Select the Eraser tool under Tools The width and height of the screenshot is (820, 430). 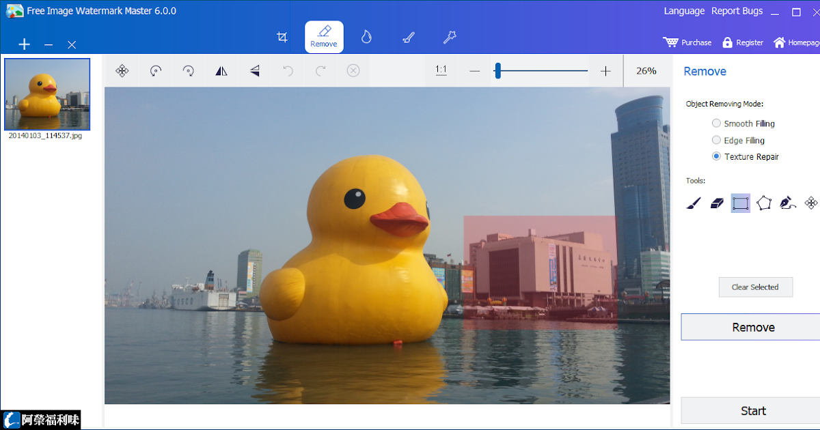(x=716, y=202)
